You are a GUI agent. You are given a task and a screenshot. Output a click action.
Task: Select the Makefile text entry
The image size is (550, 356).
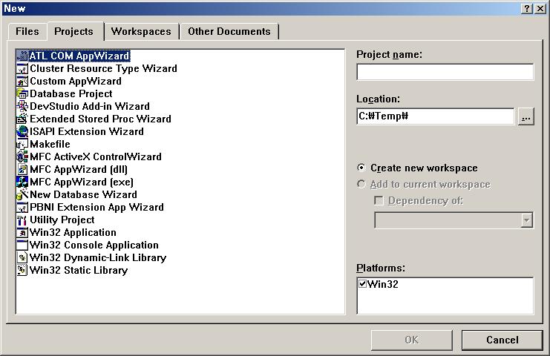pyautogui.click(x=50, y=144)
